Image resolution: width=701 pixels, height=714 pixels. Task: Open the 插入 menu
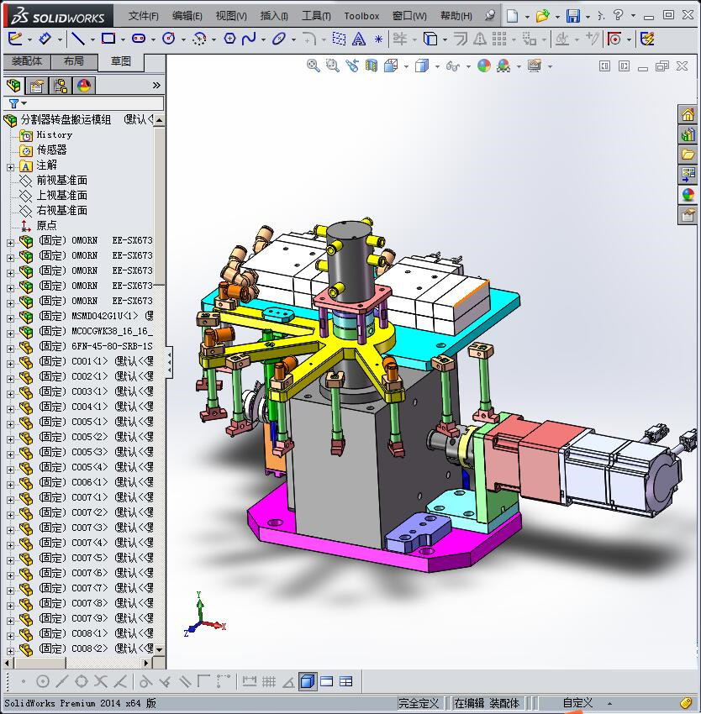pos(273,16)
